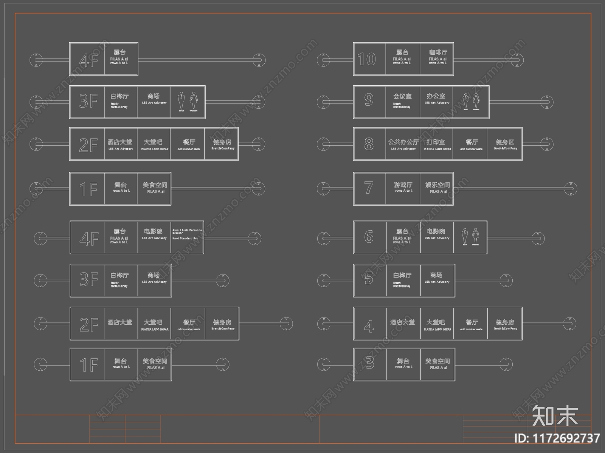Image resolution: width=605 pixels, height=453 pixels.
Task: Select the floor number 10 on the sign
Action: pos(366,59)
